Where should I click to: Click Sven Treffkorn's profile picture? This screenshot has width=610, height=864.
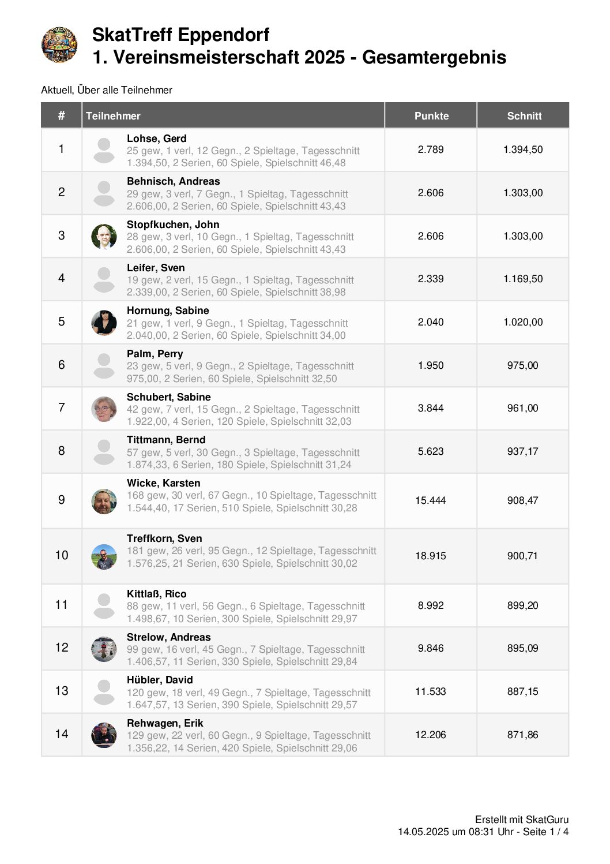pyautogui.click(x=104, y=556)
